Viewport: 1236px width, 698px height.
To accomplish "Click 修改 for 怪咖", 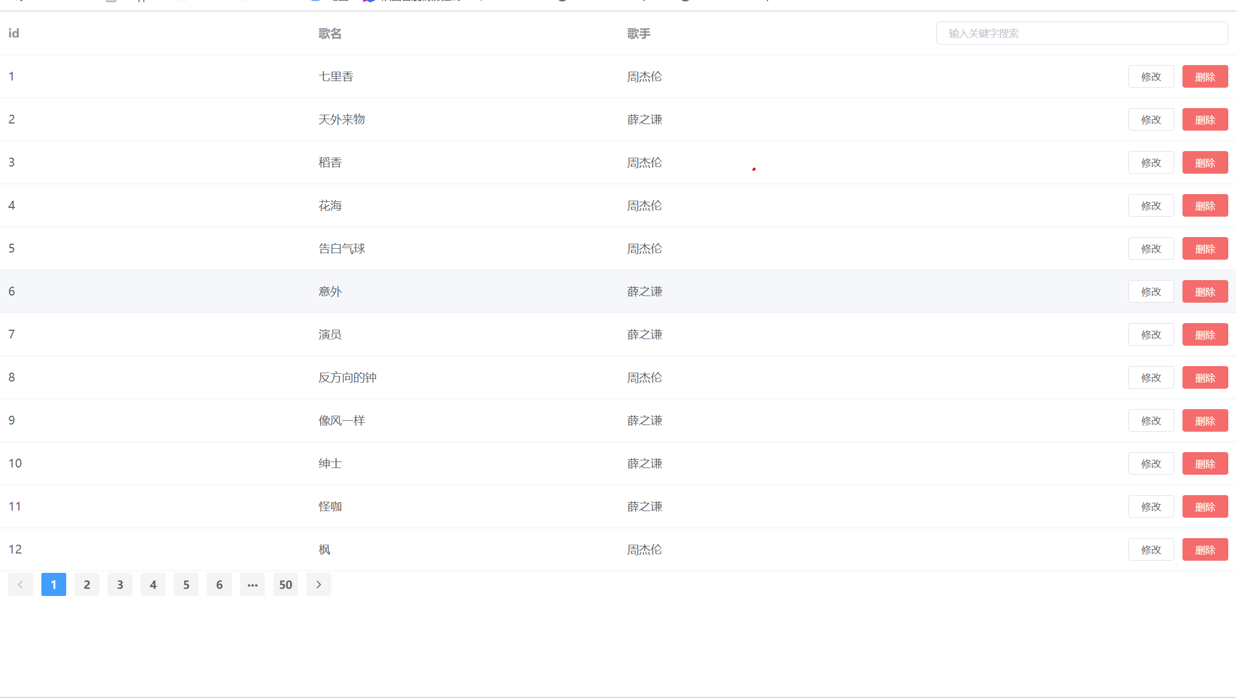I will pos(1151,507).
